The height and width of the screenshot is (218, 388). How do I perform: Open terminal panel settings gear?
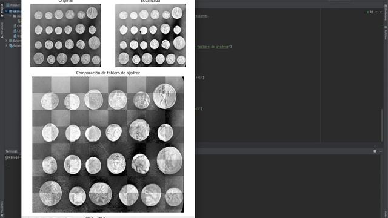click(x=375, y=151)
